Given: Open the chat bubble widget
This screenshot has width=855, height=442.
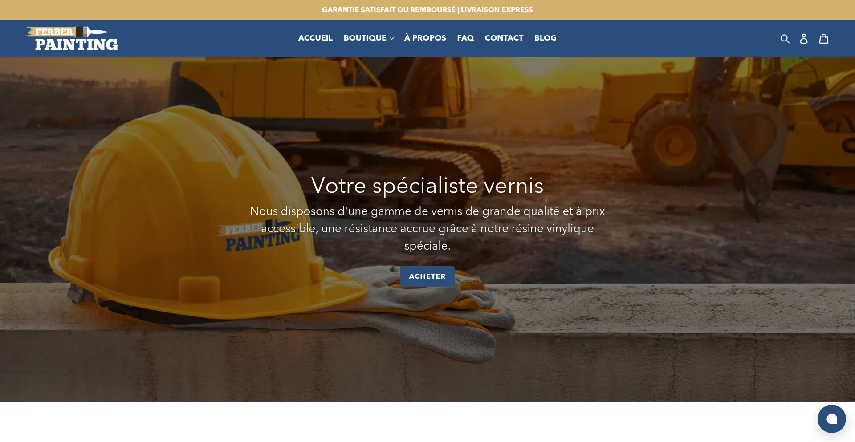Looking at the screenshot, I should coord(831,419).
